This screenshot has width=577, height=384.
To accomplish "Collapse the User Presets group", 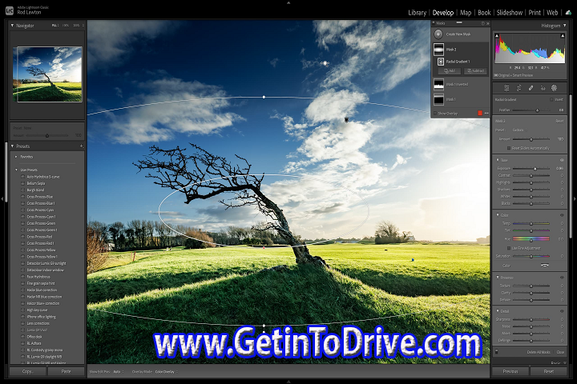I will [x=16, y=170].
